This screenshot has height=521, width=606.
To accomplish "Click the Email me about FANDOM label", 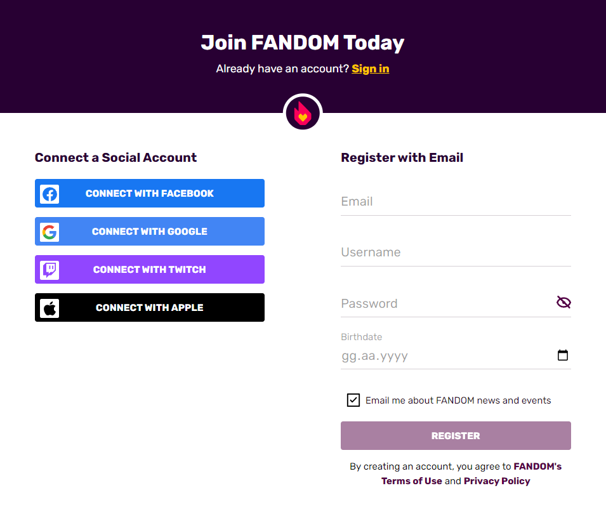I will 458,400.
